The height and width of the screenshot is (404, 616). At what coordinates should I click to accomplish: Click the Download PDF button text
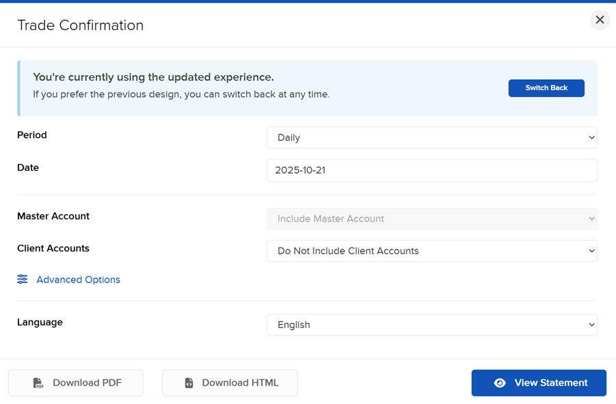(x=87, y=383)
